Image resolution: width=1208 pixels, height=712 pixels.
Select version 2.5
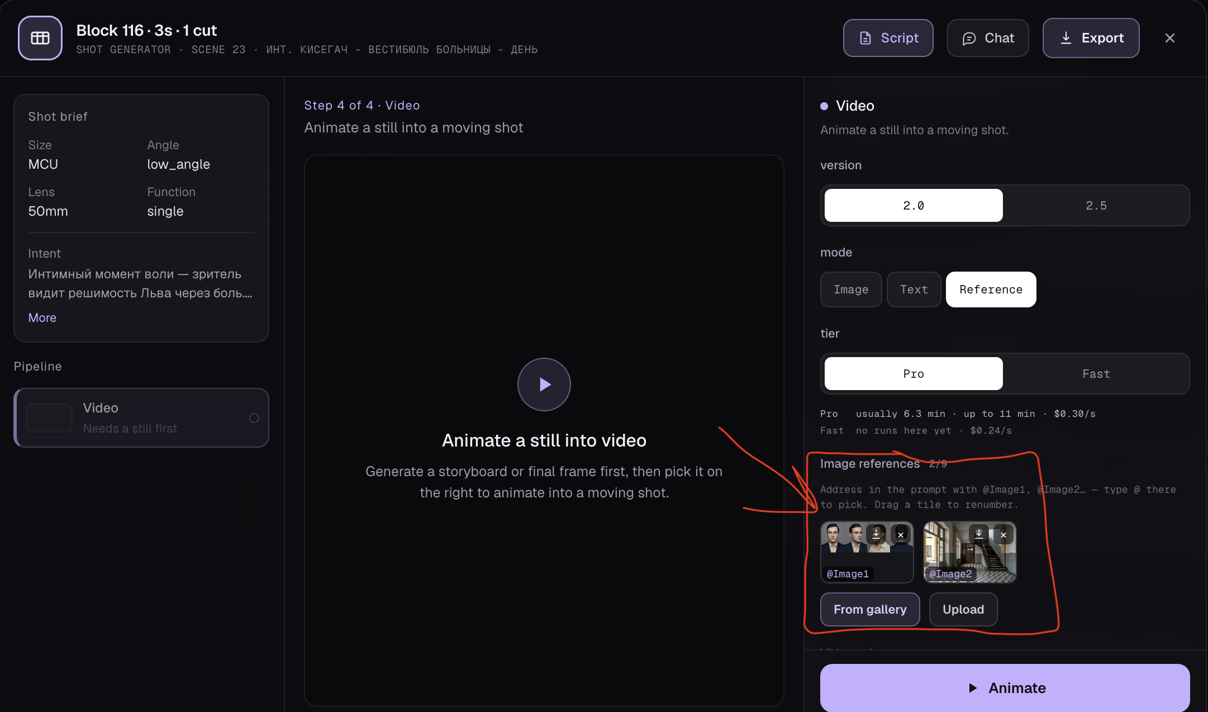pyautogui.click(x=1096, y=206)
